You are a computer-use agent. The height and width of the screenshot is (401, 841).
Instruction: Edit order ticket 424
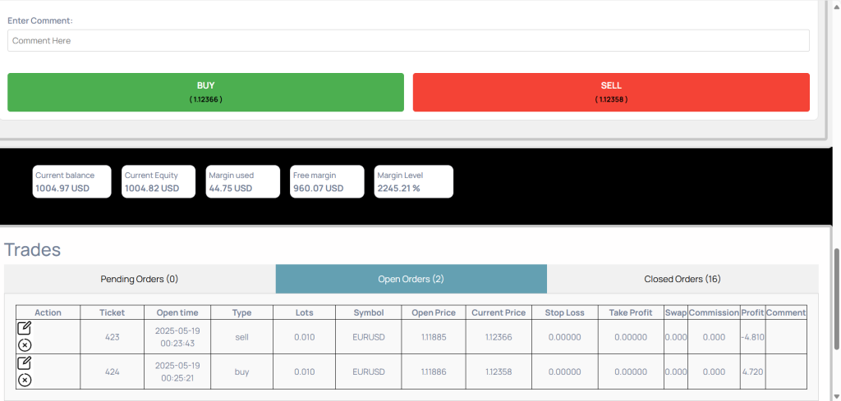coord(25,362)
